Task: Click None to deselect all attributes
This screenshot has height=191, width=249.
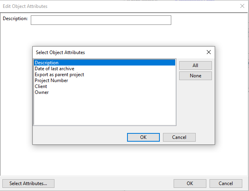Action: (x=195, y=76)
